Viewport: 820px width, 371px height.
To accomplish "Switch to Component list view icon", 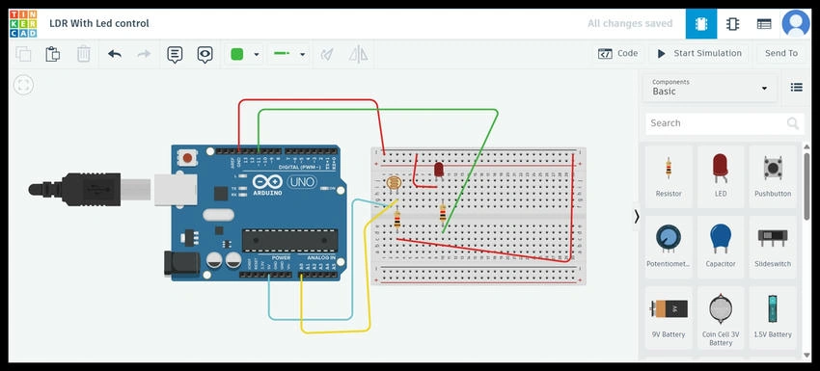I will (x=764, y=23).
